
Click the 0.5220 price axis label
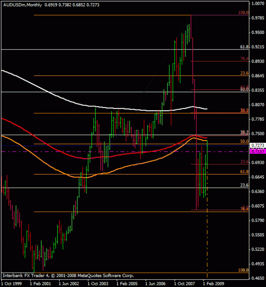click(x=258, y=249)
